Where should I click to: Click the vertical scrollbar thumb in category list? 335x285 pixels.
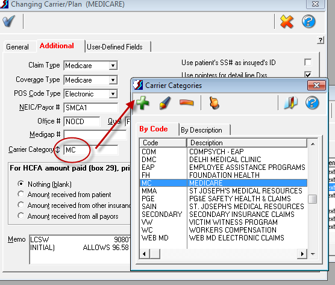coord(313,199)
